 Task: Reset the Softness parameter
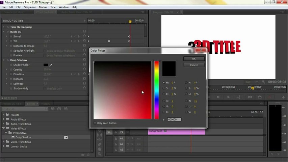click(84, 83)
